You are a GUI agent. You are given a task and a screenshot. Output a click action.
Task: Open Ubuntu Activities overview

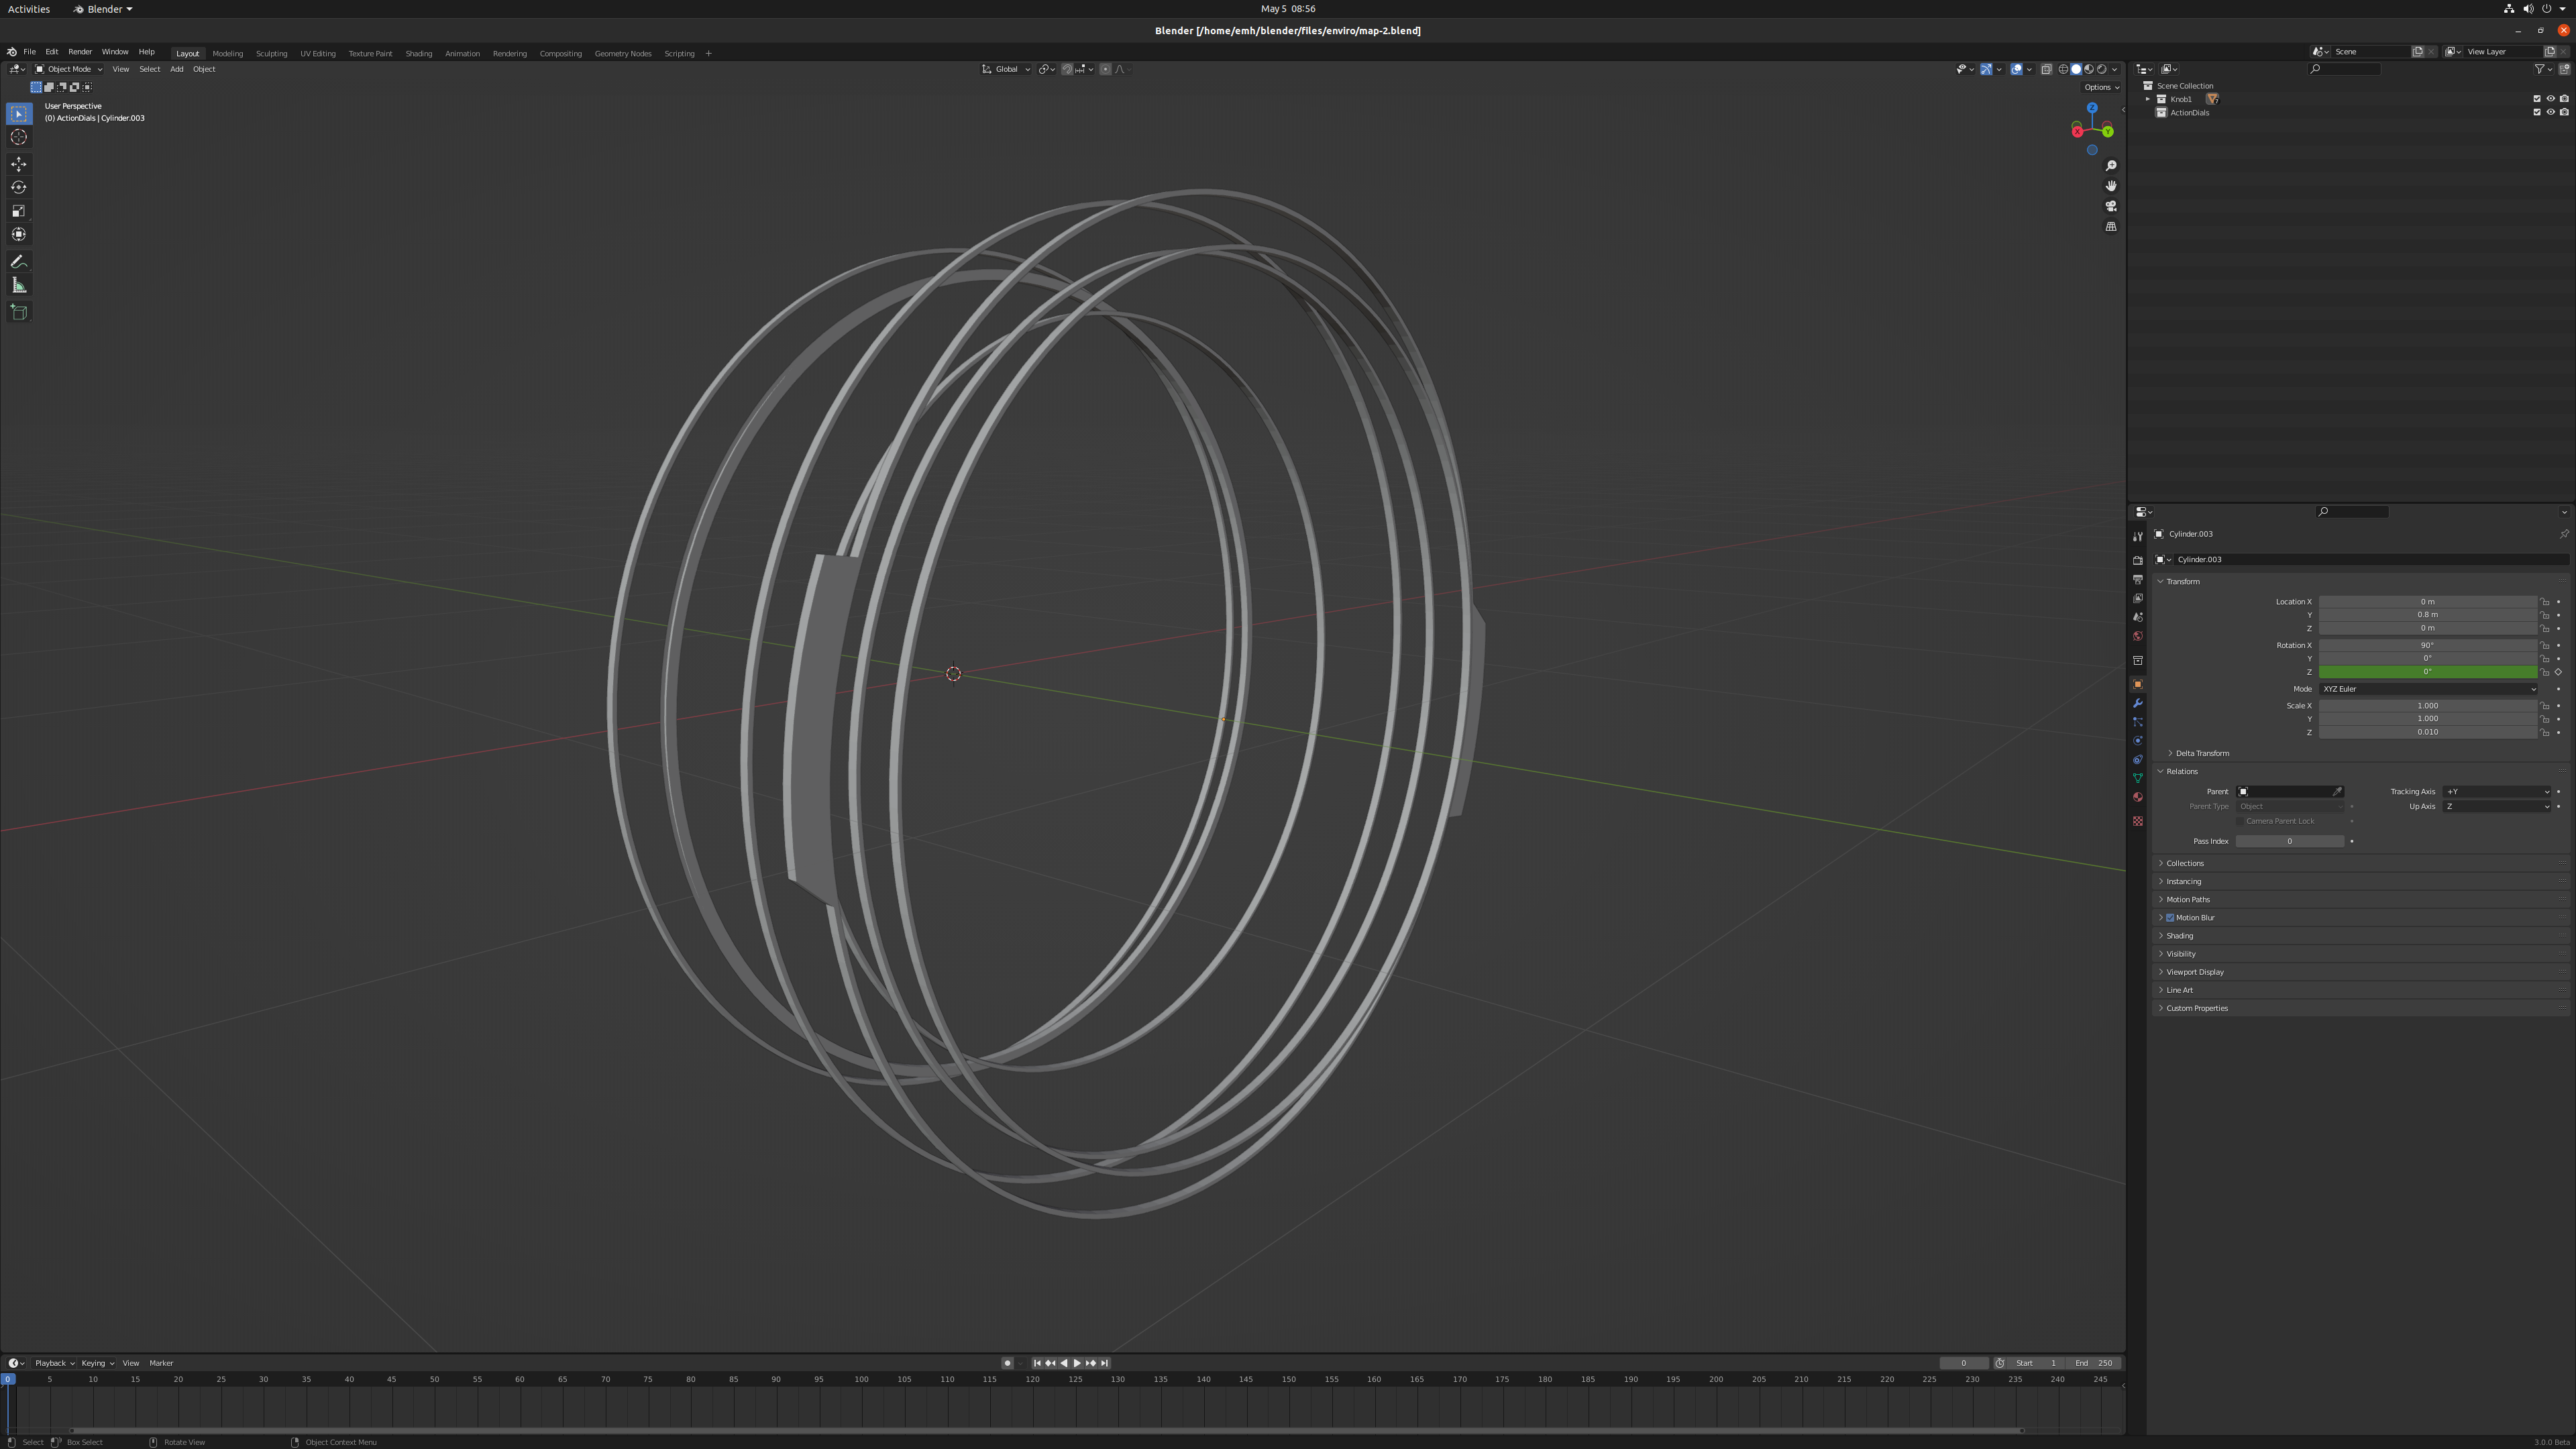[29, 9]
